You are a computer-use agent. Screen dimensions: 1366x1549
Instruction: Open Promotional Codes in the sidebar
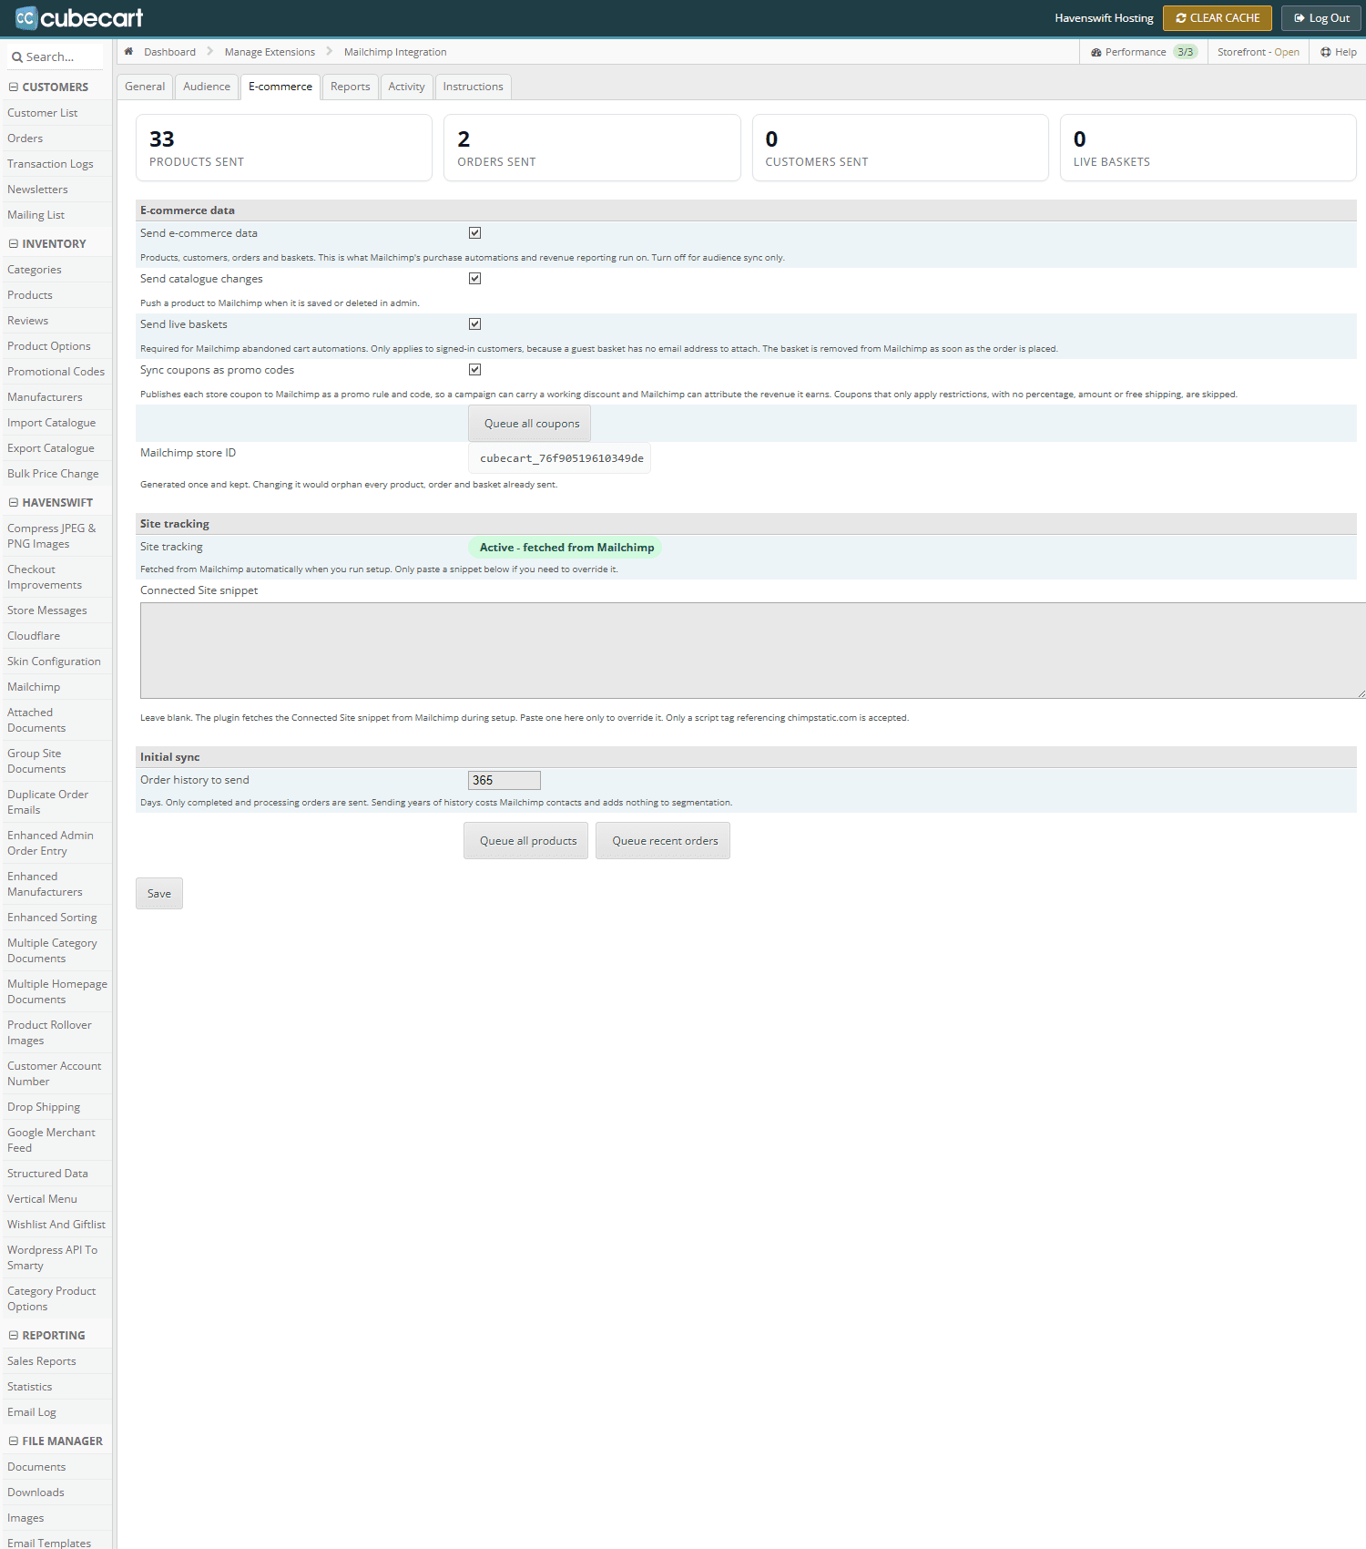(56, 372)
